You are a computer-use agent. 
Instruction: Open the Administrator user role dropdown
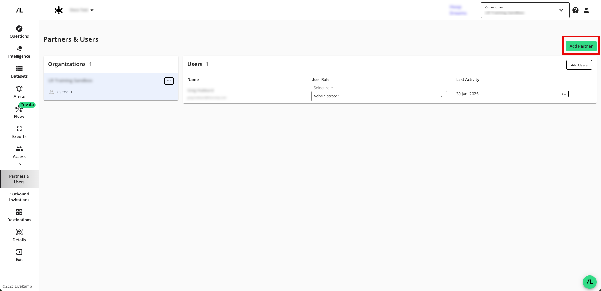pos(379,96)
